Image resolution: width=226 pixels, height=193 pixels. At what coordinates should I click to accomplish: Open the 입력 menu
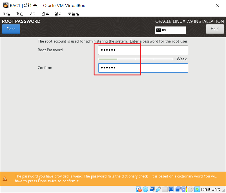click(45, 14)
